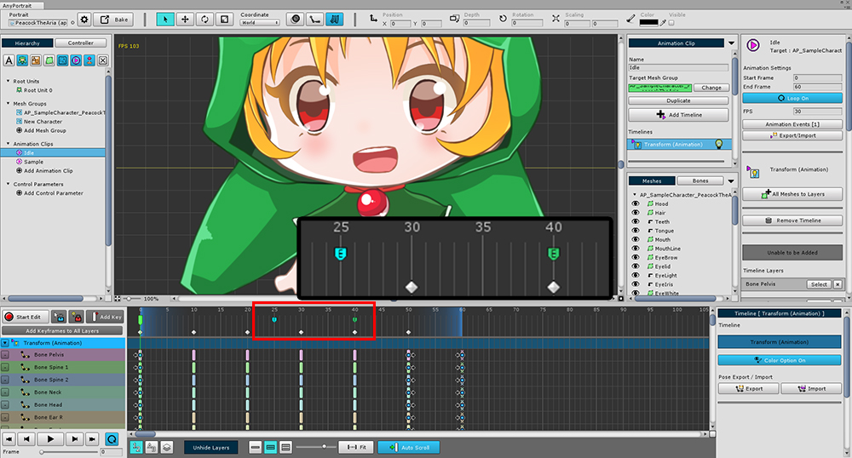This screenshot has height=458, width=852.
Task: Select New Character mesh group
Action: click(x=43, y=122)
